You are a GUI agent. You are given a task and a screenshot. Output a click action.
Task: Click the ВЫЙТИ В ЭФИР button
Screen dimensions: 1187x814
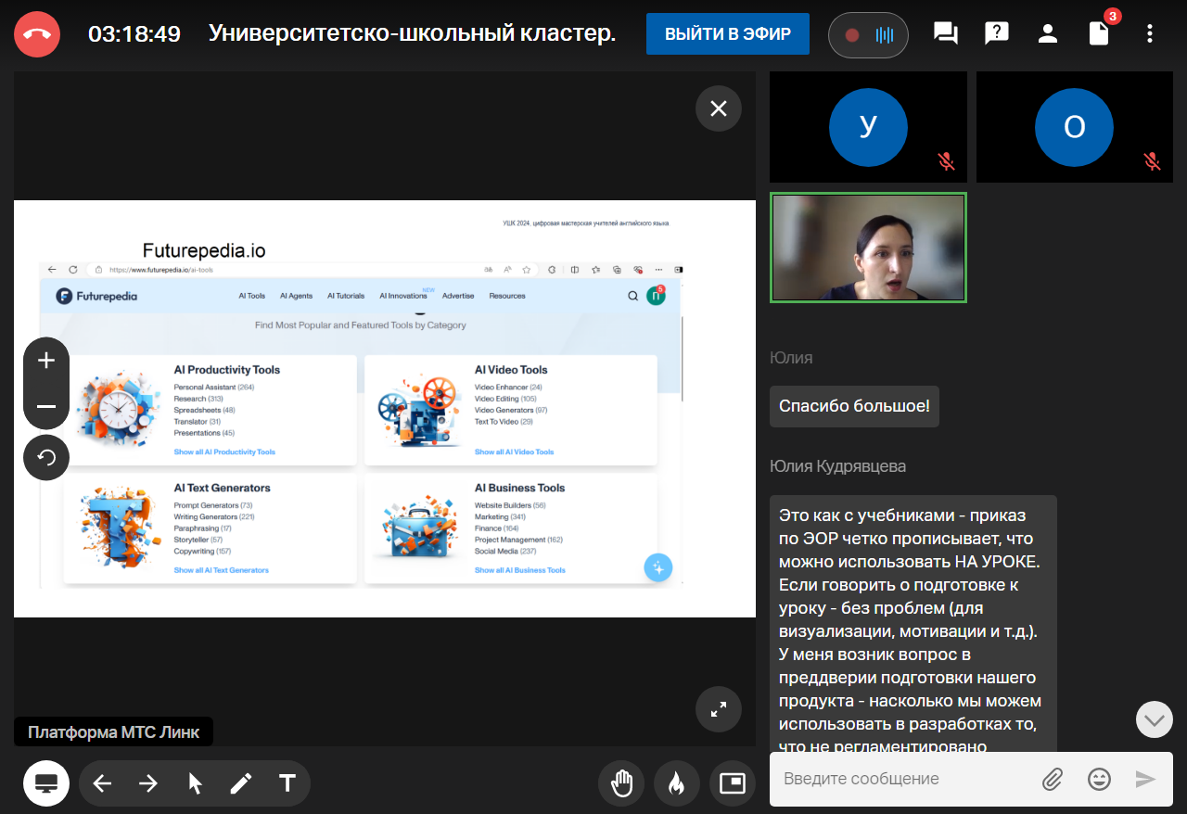point(727,34)
